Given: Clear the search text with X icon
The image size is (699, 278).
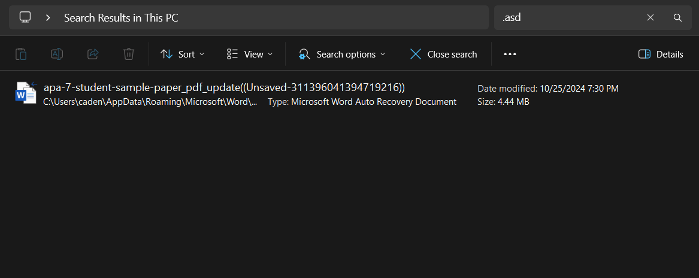Looking at the screenshot, I should [x=650, y=17].
